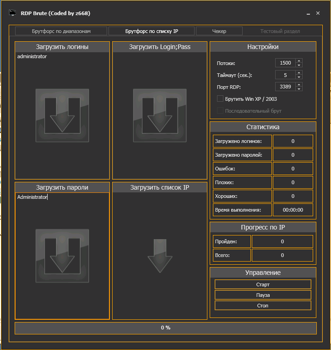The width and height of the screenshot is (331, 350).
Task: Increase Порт RDP value with the up arrow
Action: coord(298,84)
